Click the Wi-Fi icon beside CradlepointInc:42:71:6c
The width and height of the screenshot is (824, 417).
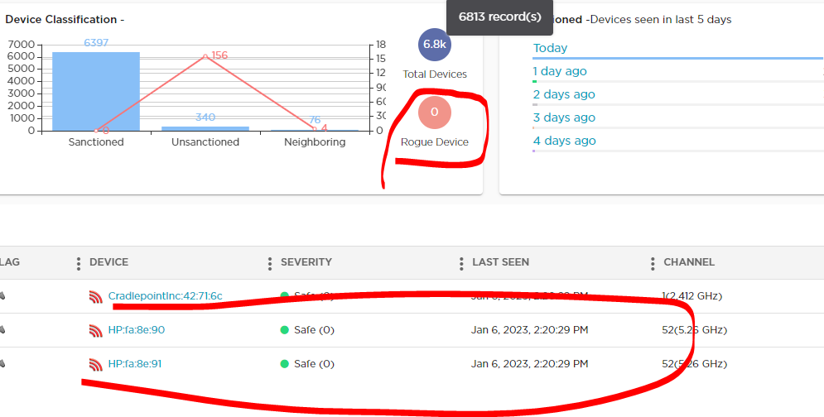click(96, 296)
